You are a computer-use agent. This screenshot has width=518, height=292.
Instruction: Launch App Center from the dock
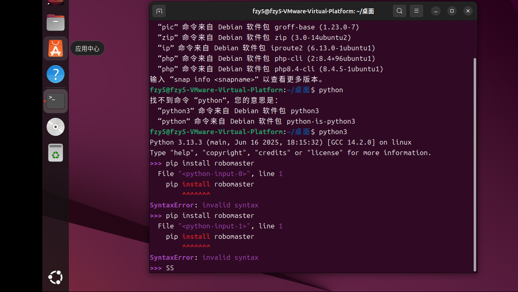56,48
